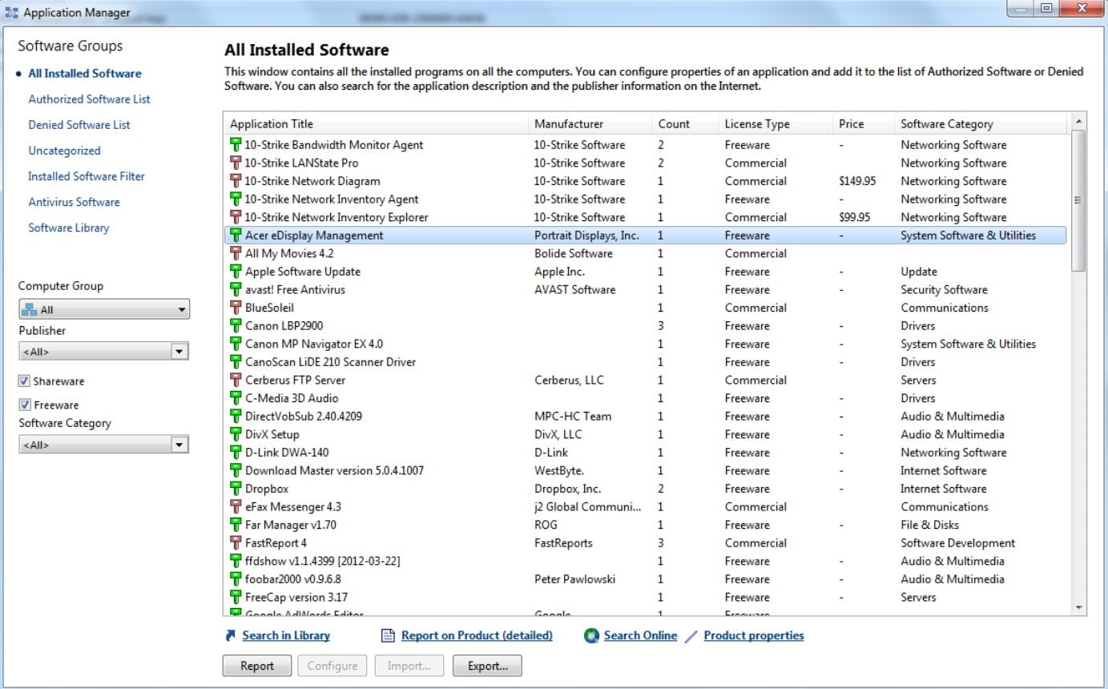Click the icon beside Acer eDisplay Management
The width and height of the screenshot is (1108, 689).
[x=236, y=236]
